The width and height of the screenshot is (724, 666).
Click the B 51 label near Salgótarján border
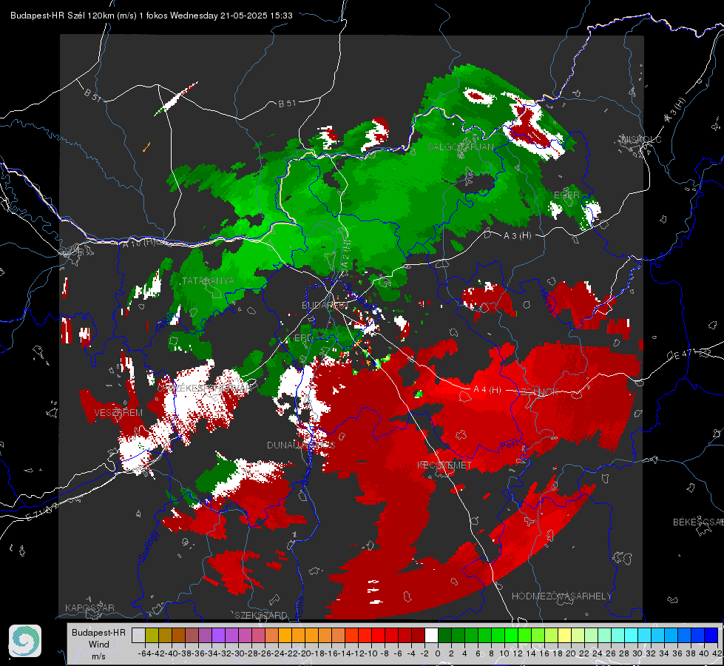(x=287, y=104)
